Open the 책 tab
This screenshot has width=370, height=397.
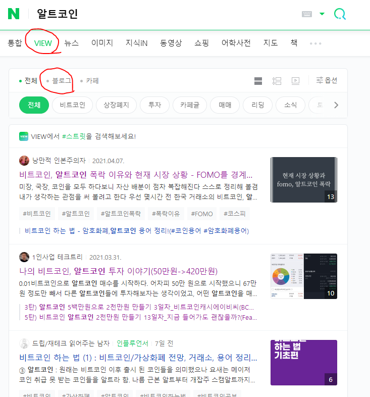coord(294,43)
